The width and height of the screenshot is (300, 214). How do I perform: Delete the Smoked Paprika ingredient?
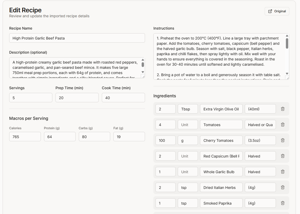(x=283, y=203)
